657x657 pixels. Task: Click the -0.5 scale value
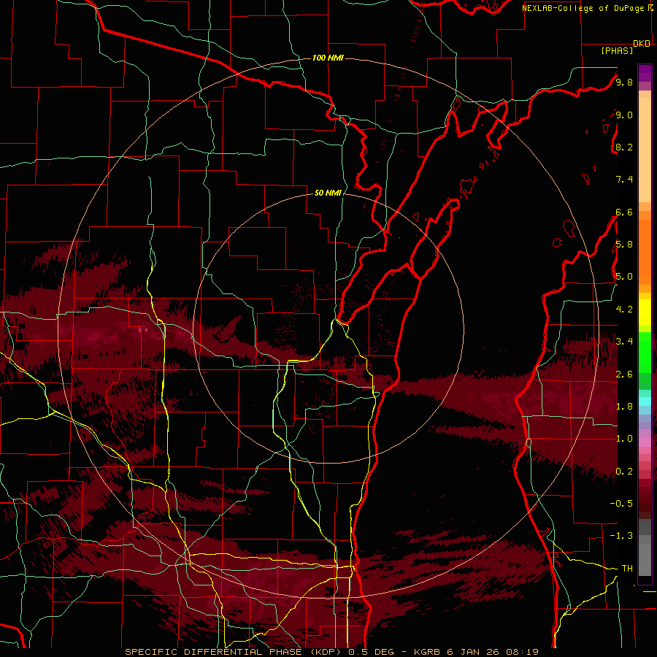[621, 504]
